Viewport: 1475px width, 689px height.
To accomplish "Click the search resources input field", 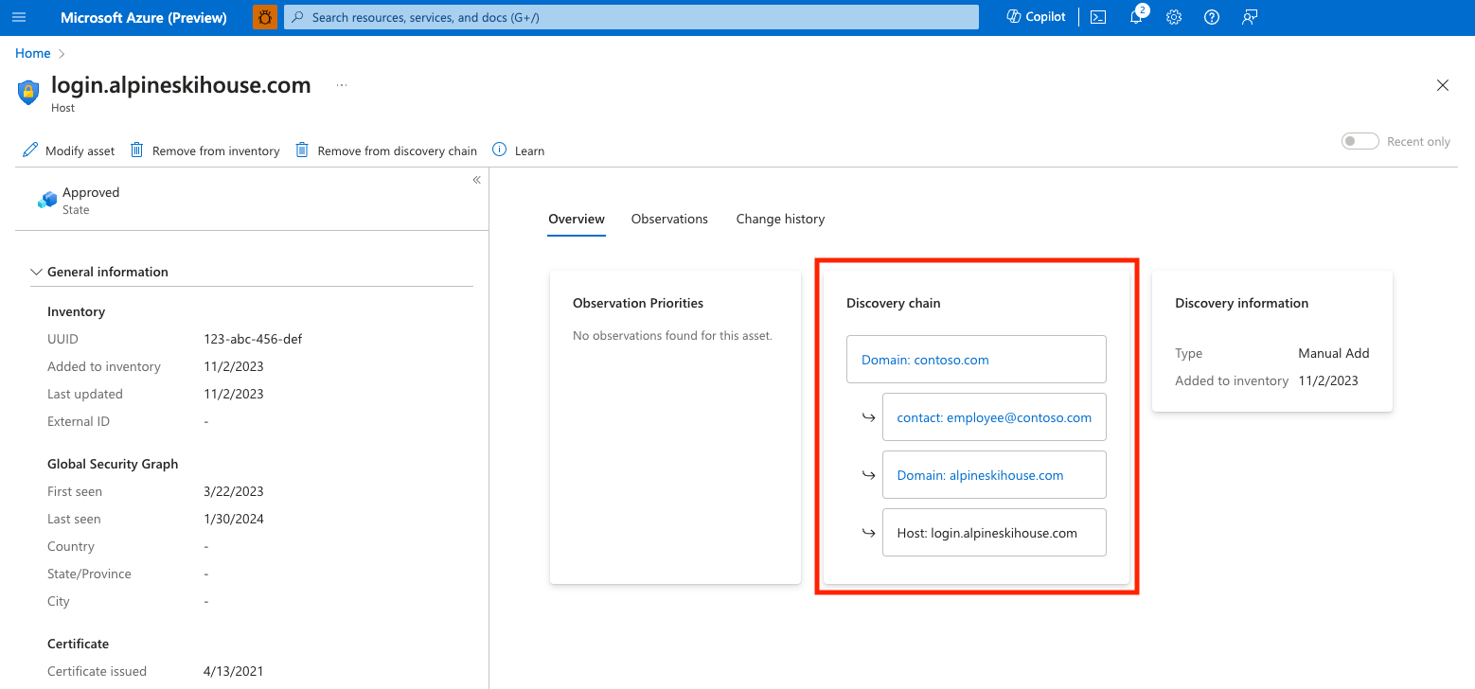I will pos(631,16).
